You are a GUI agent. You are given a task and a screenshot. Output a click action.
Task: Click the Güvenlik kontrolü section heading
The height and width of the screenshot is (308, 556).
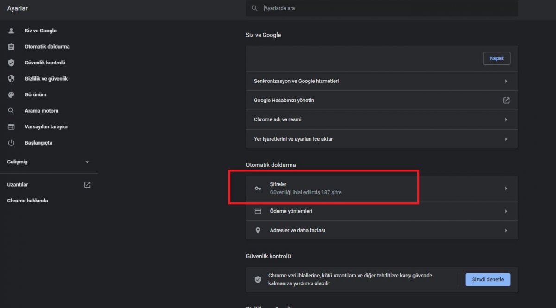click(x=268, y=256)
